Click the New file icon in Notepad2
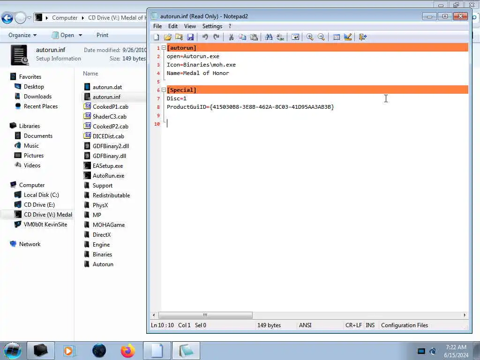Image resolution: width=480 pixels, height=360 pixels. pos(157,37)
